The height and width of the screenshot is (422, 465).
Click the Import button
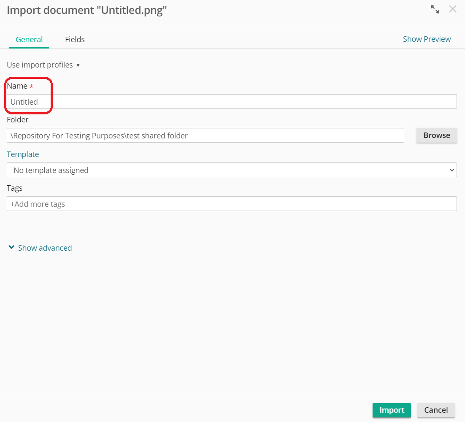click(392, 410)
